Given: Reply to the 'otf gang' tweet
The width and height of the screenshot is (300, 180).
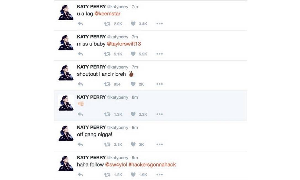Looking at the screenshot, I should 80,144.
